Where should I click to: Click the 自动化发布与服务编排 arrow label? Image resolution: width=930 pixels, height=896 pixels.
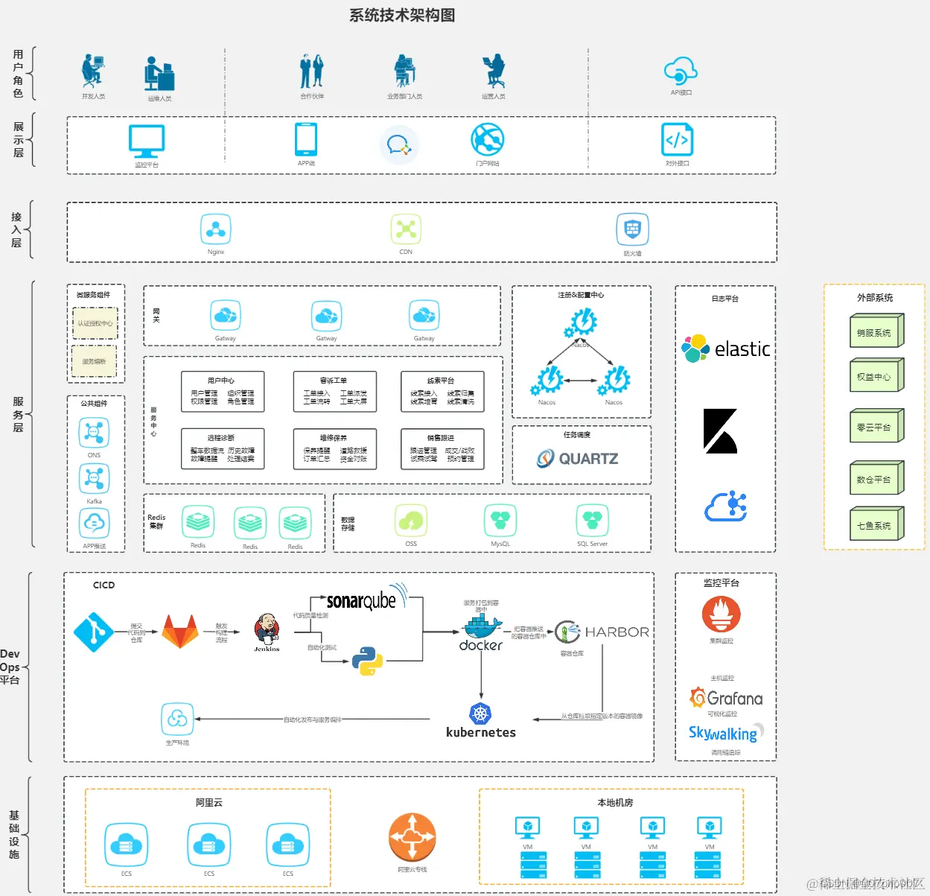click(x=312, y=719)
